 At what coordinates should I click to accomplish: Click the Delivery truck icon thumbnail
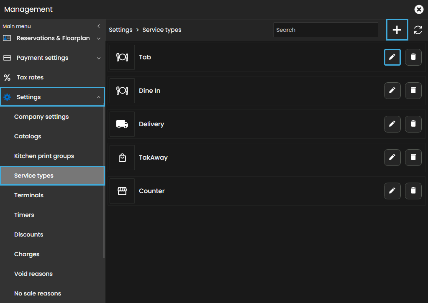pos(122,124)
